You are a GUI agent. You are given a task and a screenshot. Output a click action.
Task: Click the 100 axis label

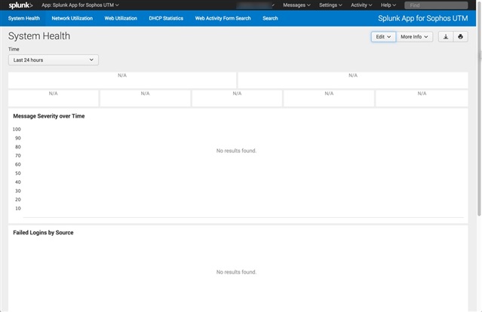tap(17, 130)
